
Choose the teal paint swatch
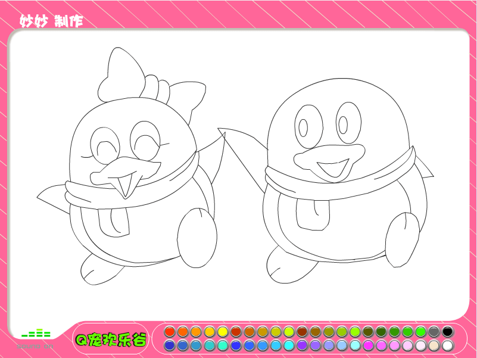pos(209,345)
